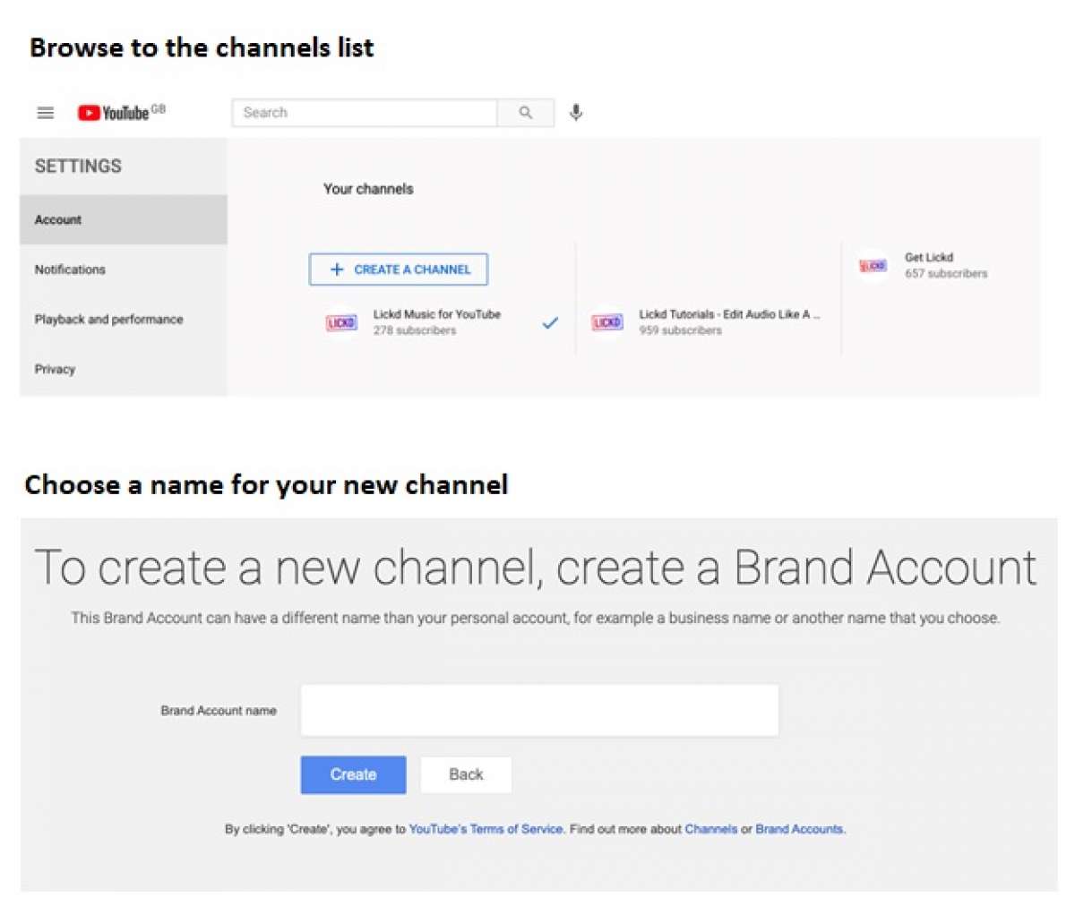Open the Account settings section
Viewport: 1075px width, 914px height.
(57, 219)
